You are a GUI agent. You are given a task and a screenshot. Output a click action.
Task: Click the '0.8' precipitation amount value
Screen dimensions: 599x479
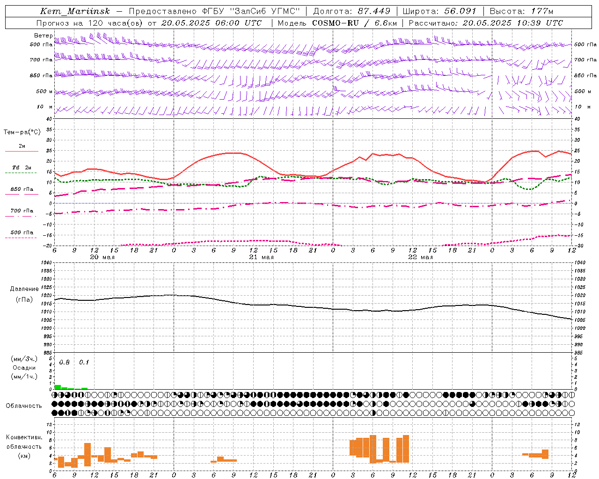click(x=64, y=363)
